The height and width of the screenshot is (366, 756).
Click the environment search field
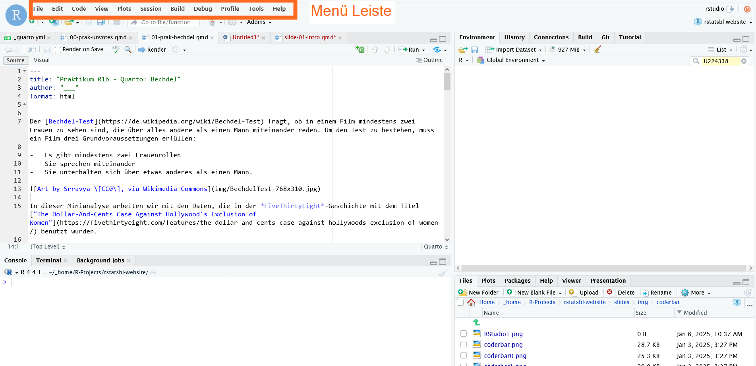pos(720,61)
